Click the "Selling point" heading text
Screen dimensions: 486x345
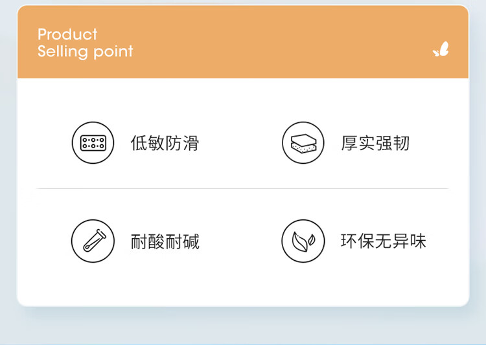pyautogui.click(x=86, y=51)
